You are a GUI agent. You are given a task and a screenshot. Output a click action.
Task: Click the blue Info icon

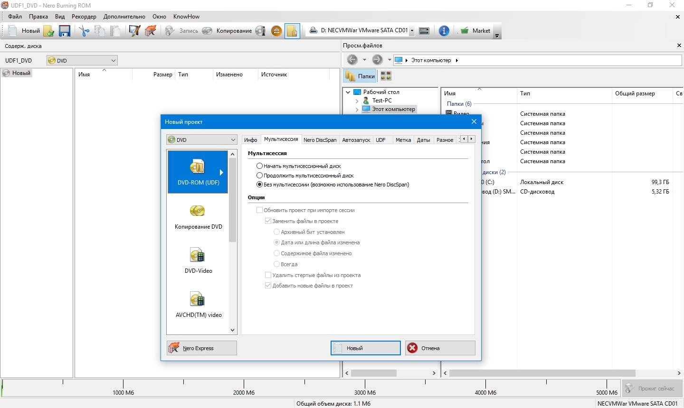[444, 31]
